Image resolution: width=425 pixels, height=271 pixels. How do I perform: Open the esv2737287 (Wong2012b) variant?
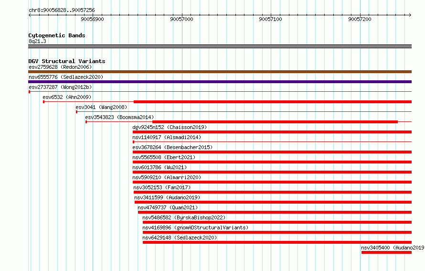tap(60, 87)
